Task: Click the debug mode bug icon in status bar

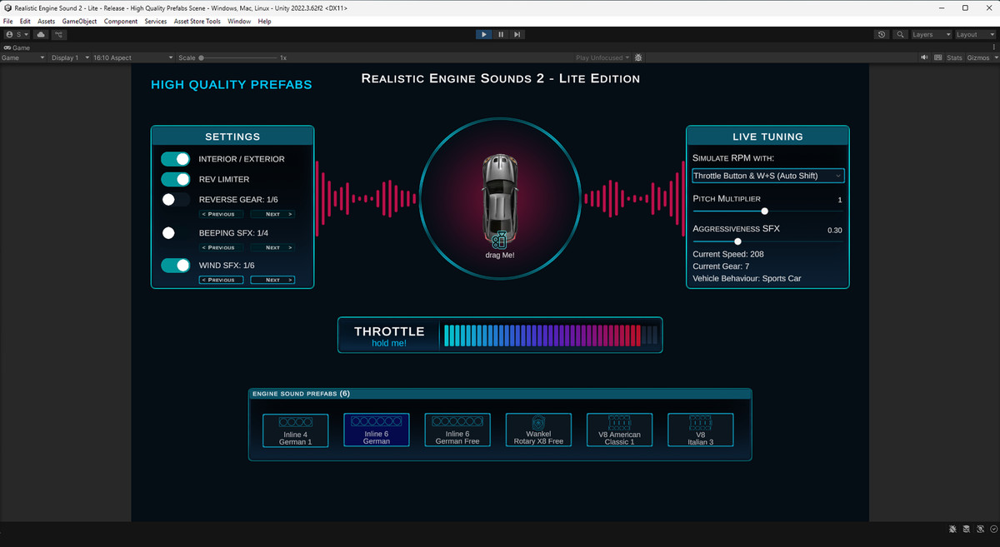Action: click(952, 530)
